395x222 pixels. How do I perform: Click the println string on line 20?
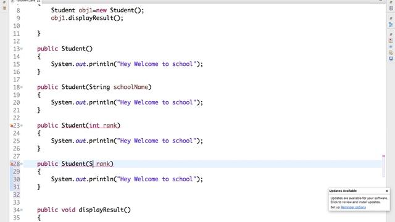click(x=156, y=102)
